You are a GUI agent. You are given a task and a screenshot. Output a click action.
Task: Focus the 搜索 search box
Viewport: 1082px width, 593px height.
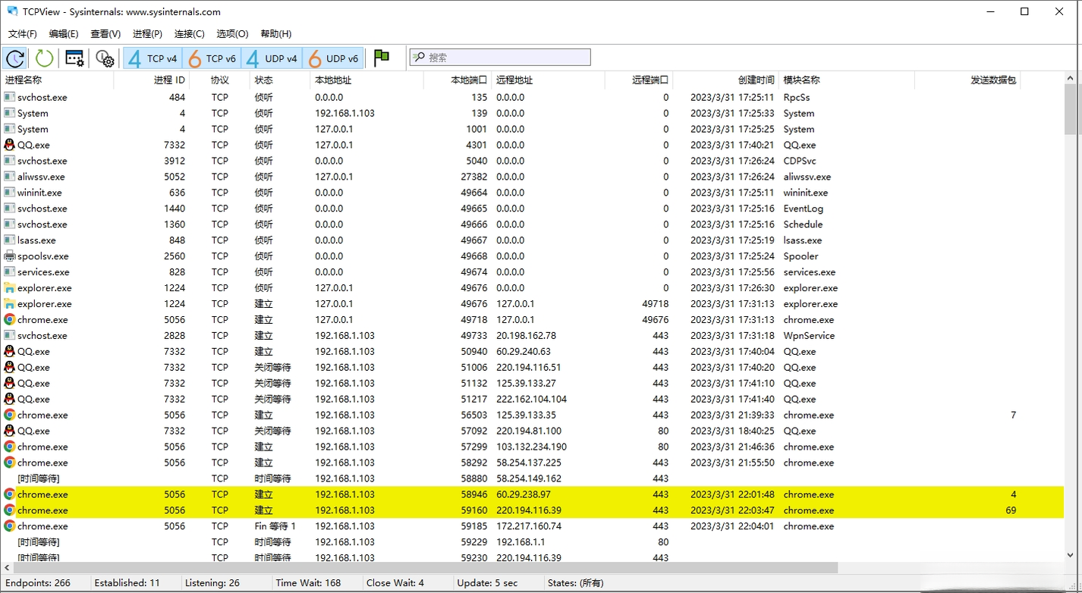coord(500,57)
